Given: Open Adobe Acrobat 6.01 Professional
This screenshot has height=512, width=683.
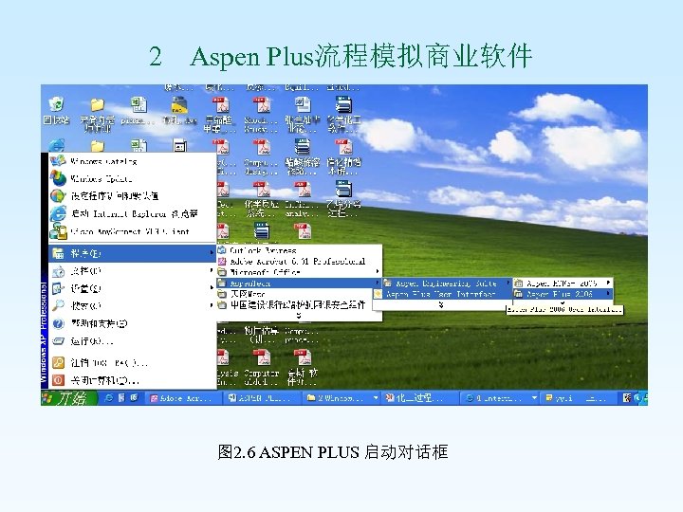Looking at the screenshot, I should point(299,262).
